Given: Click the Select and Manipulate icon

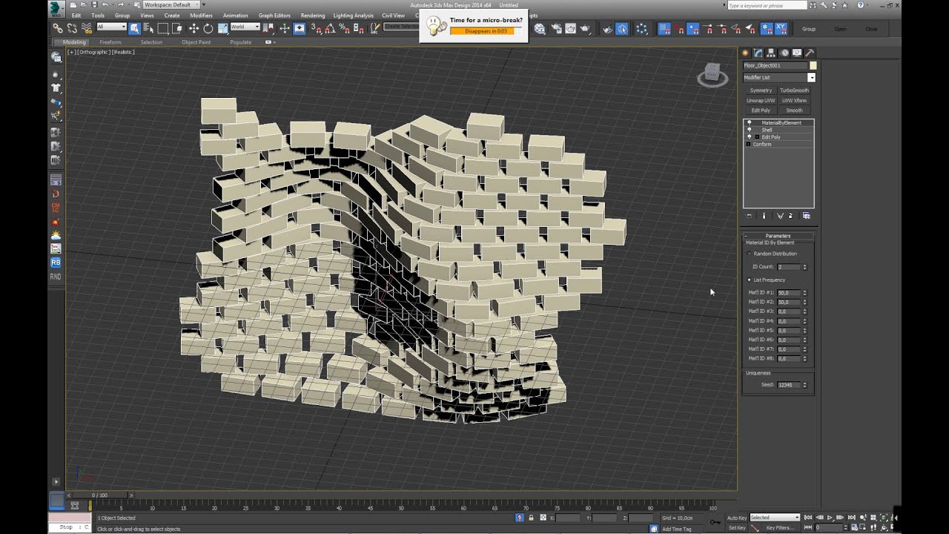Looking at the screenshot, I should [285, 28].
